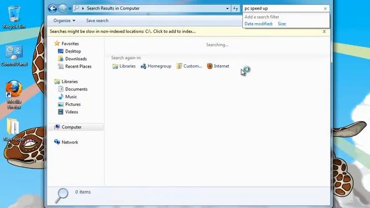The height and width of the screenshot is (208, 370).
Task: Click the Downloads folder icon
Action: coord(61,58)
